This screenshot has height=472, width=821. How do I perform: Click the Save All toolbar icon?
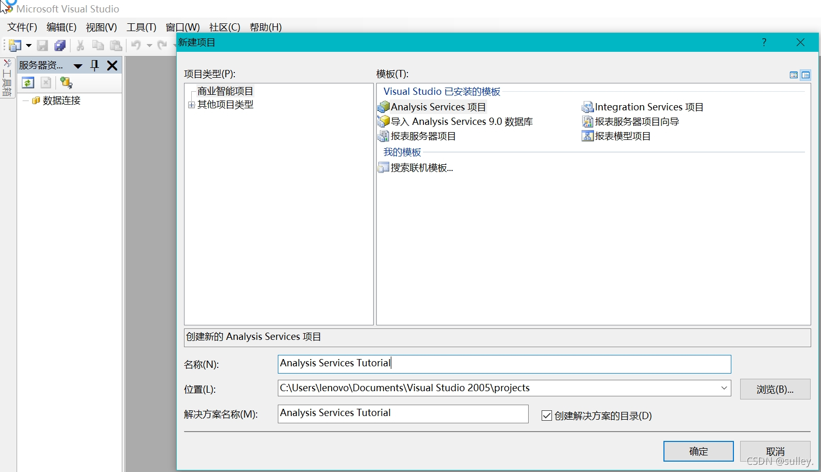pyautogui.click(x=60, y=46)
